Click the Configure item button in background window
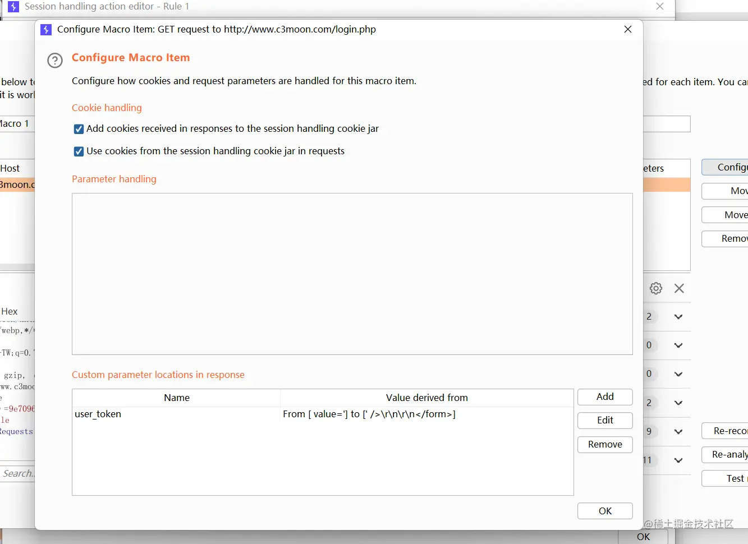The image size is (748, 544). 725,167
